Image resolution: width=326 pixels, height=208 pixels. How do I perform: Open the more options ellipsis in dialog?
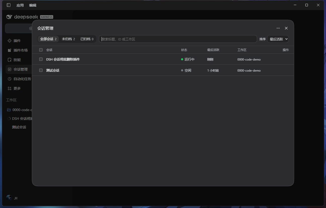click(278, 28)
